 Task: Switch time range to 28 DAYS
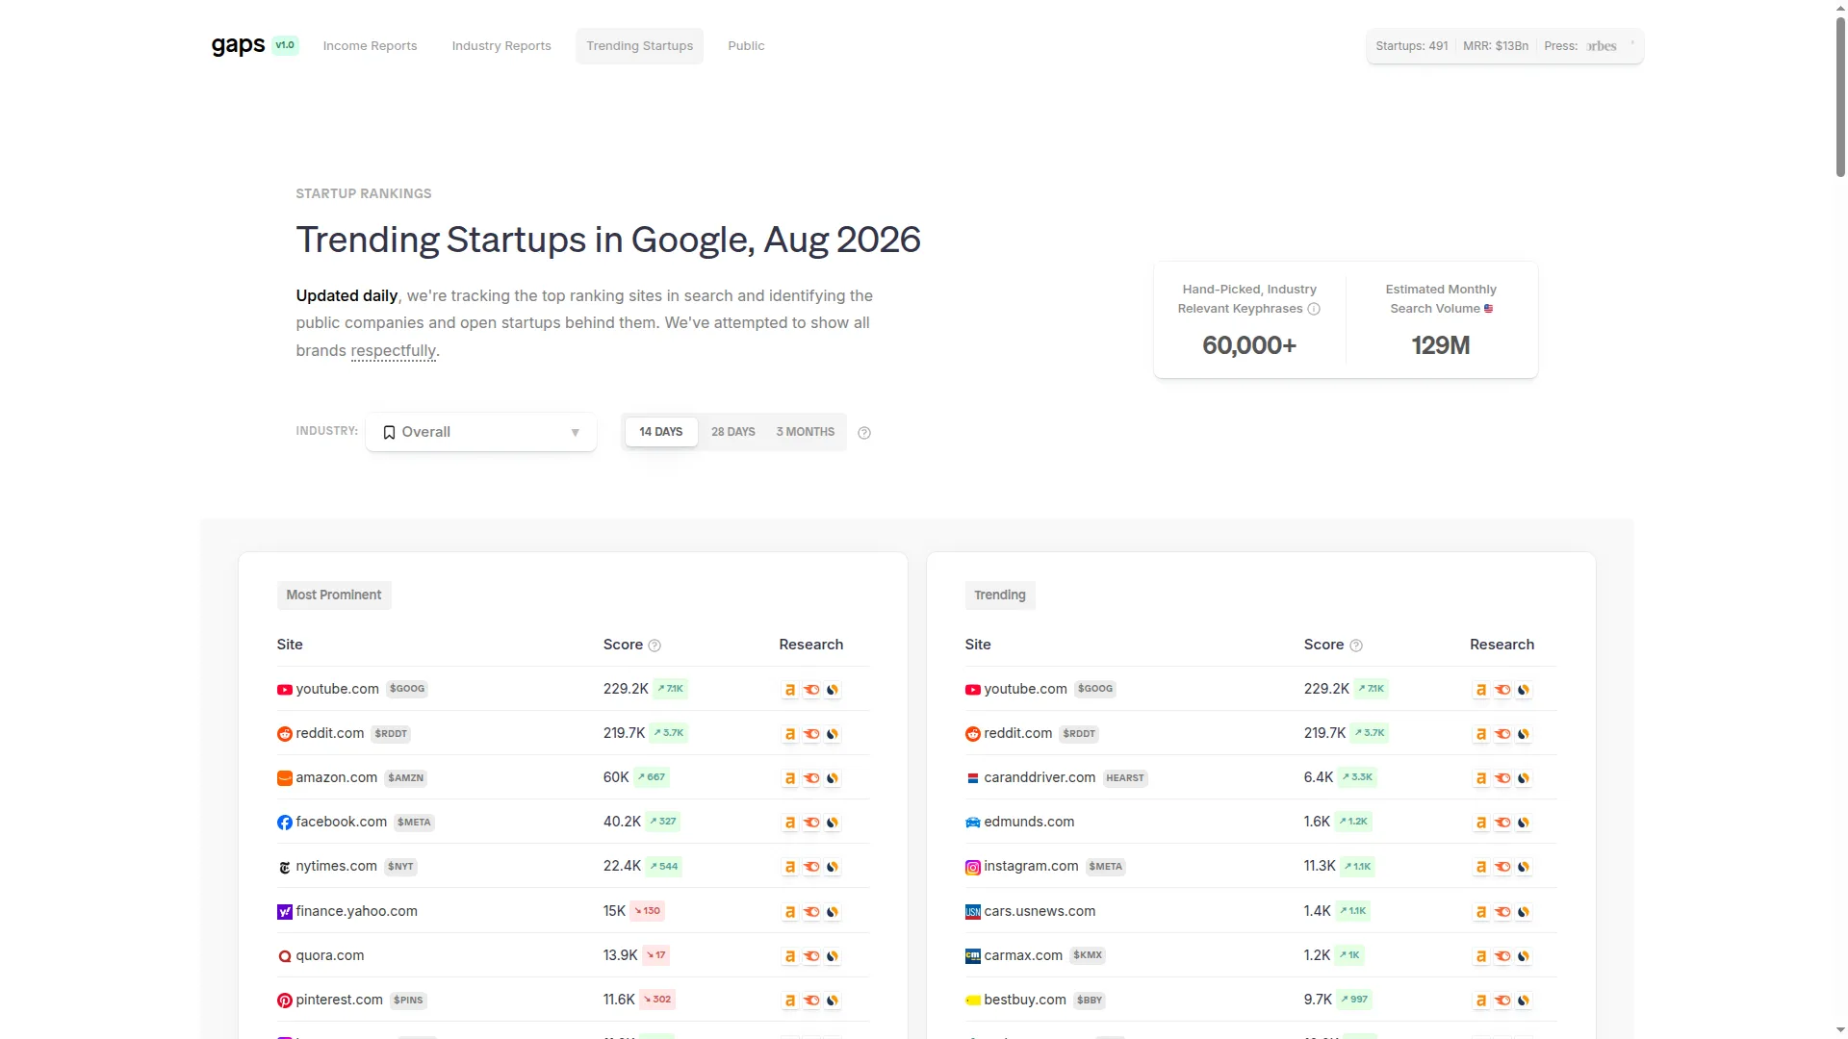[733, 432]
